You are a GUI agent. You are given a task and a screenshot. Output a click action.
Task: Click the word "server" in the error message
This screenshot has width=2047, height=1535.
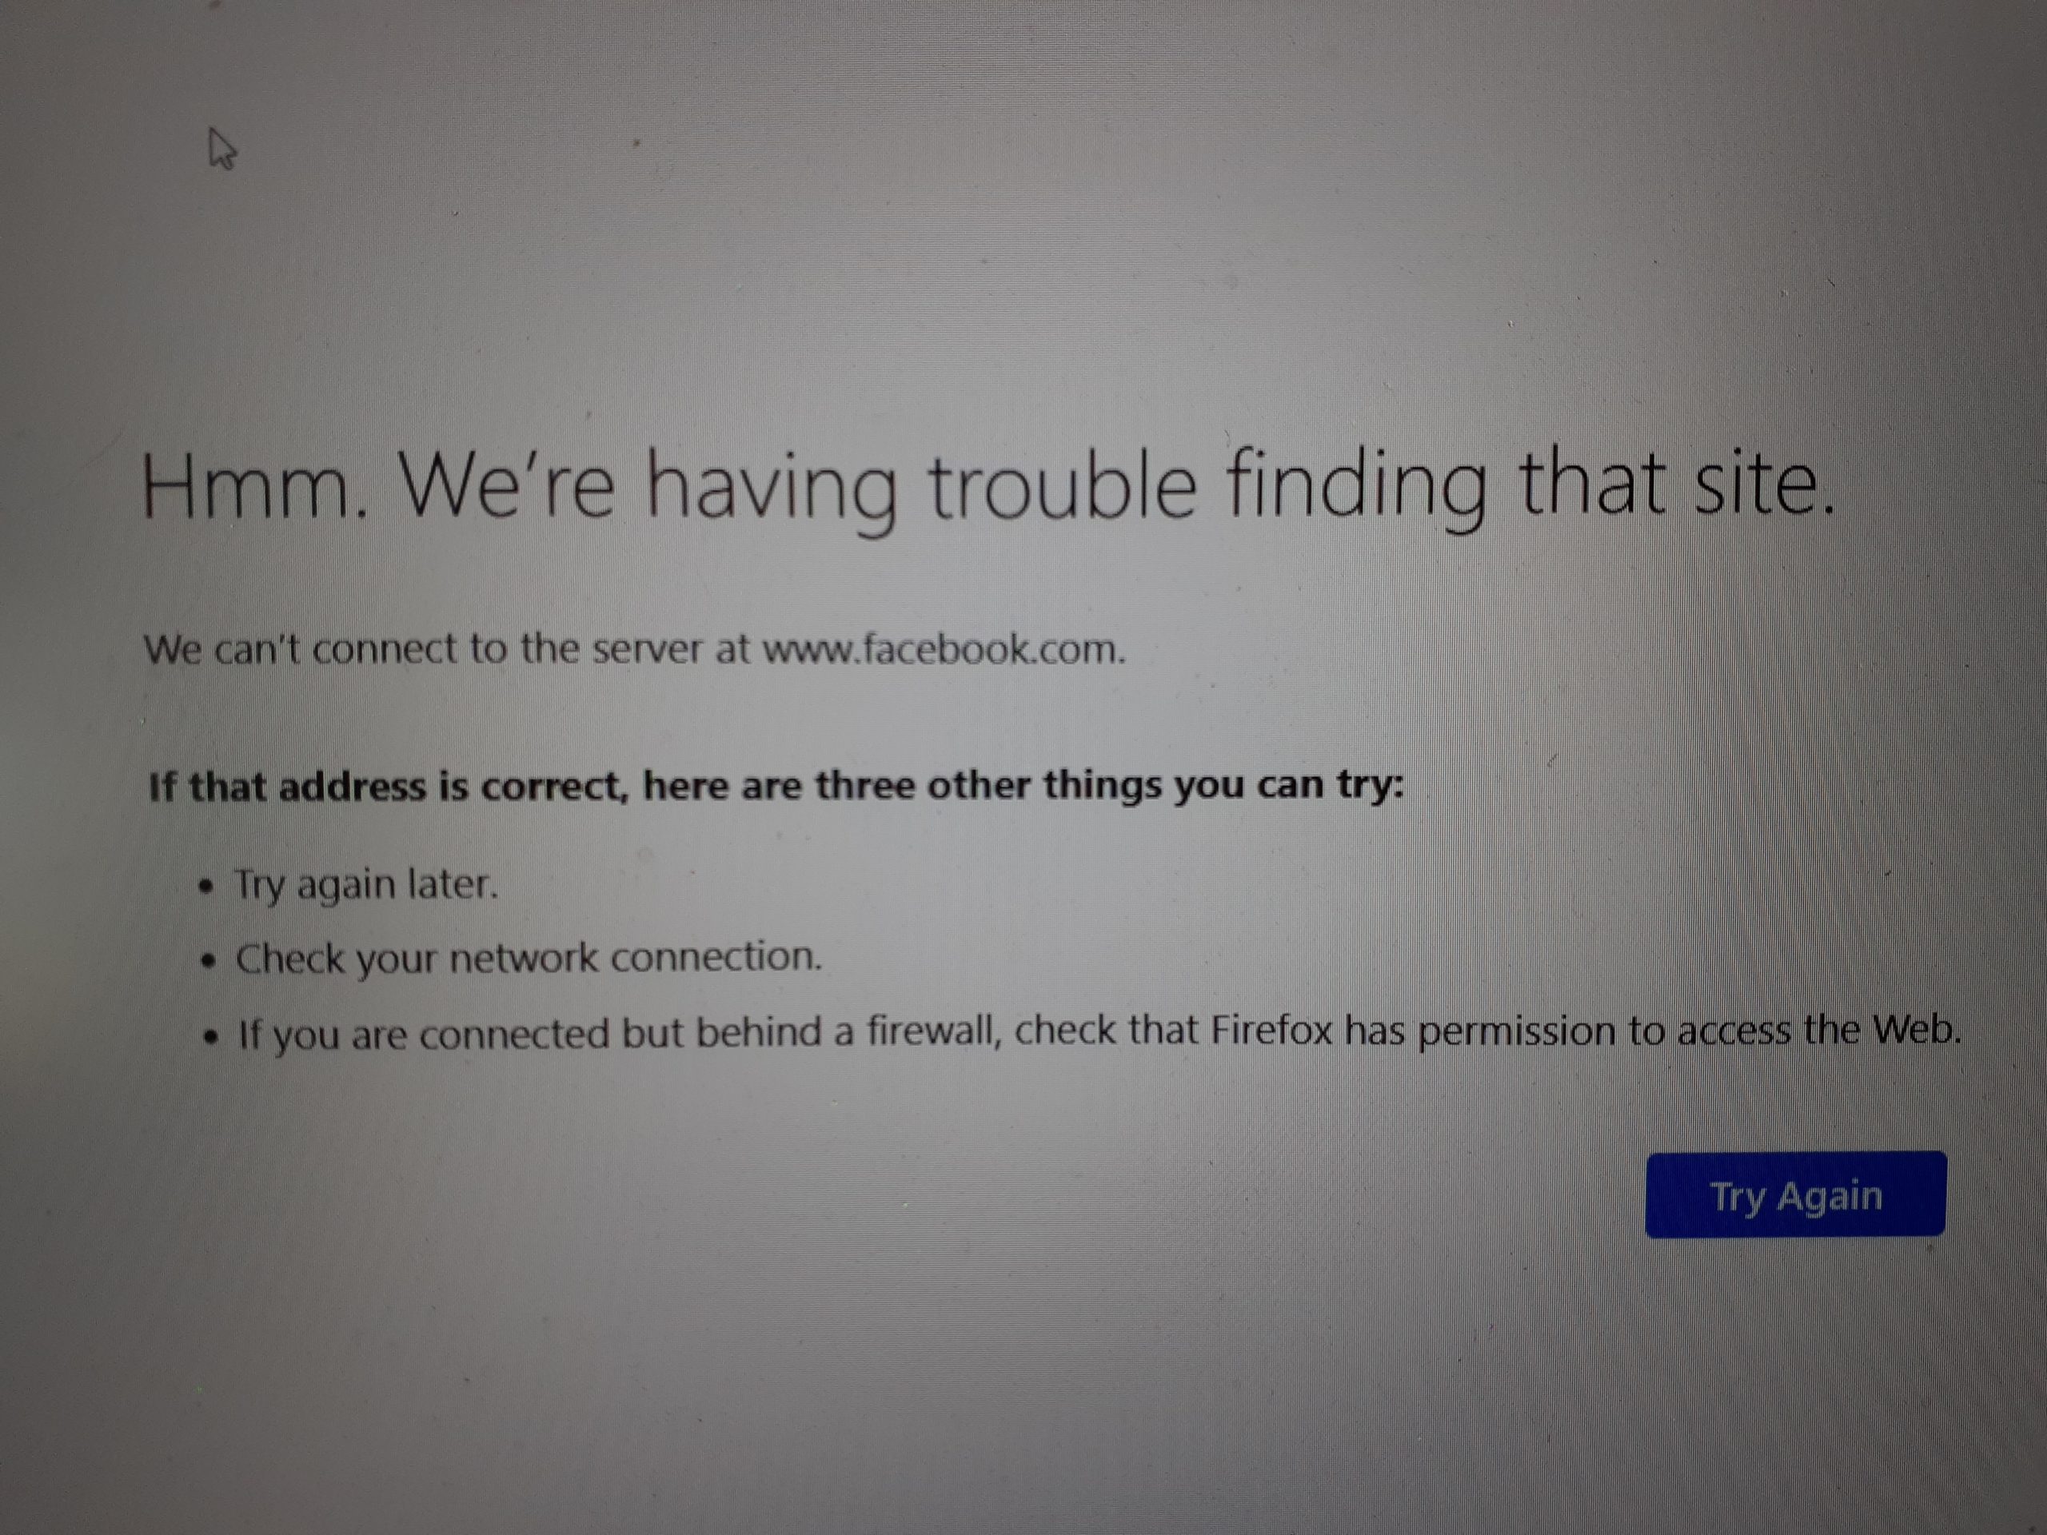pyautogui.click(x=647, y=648)
